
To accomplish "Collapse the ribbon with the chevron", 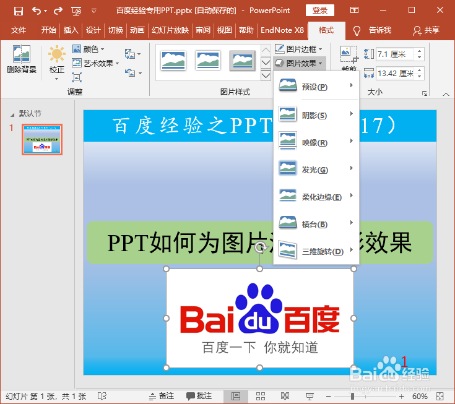I will [x=446, y=94].
